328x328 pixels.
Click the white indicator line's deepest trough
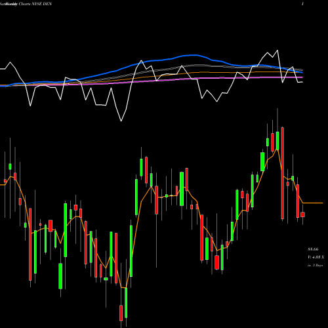click(121, 121)
